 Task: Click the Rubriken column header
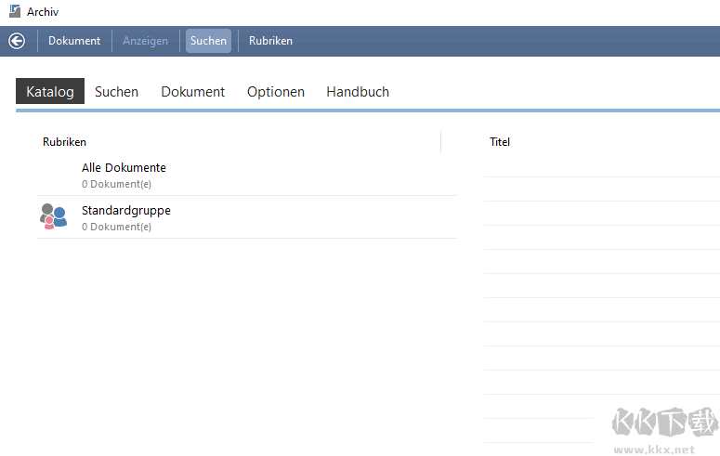[x=64, y=142]
